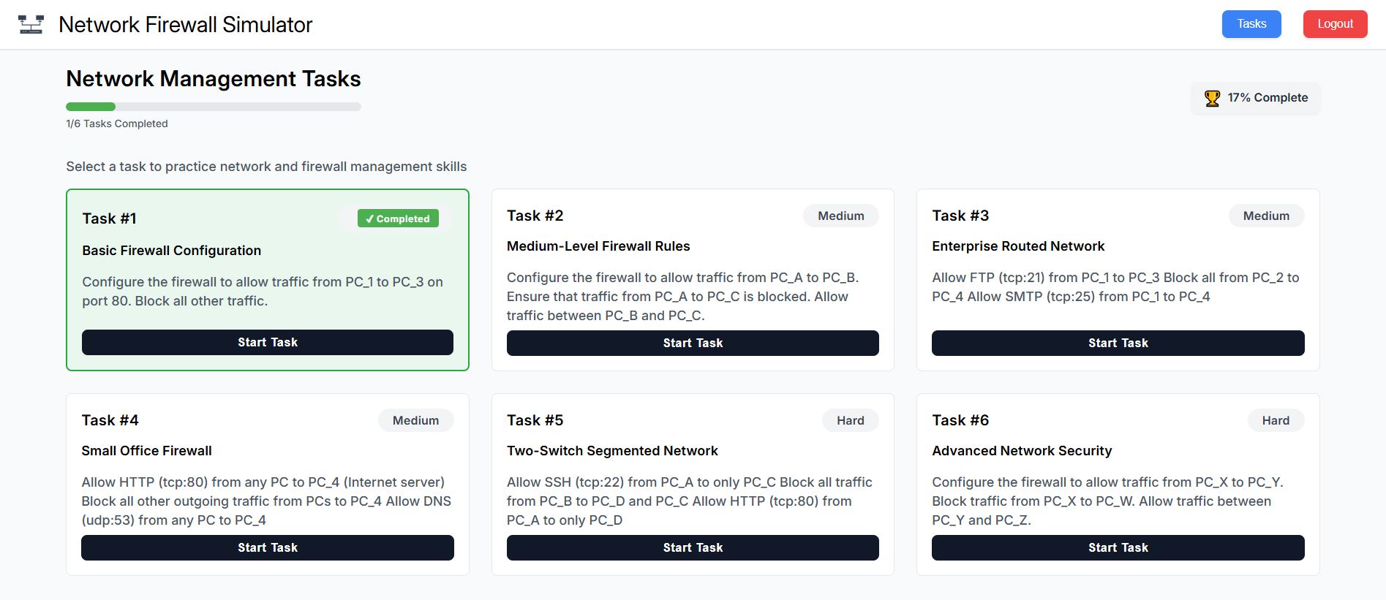
Task: Click the Hard badge on Task #5
Action: click(850, 421)
